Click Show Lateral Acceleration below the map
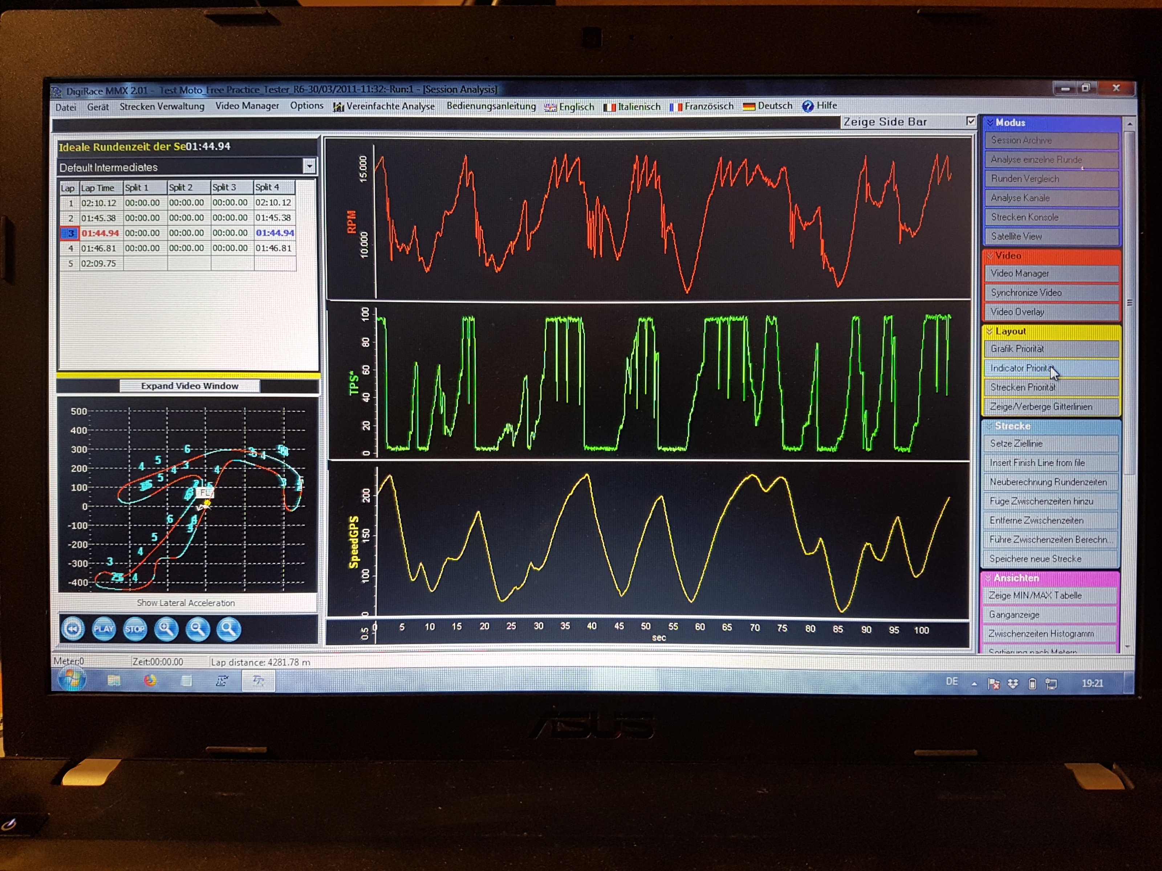The image size is (1162, 871). (x=186, y=603)
